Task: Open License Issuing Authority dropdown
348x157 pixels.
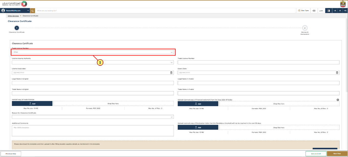Action: 93,62
